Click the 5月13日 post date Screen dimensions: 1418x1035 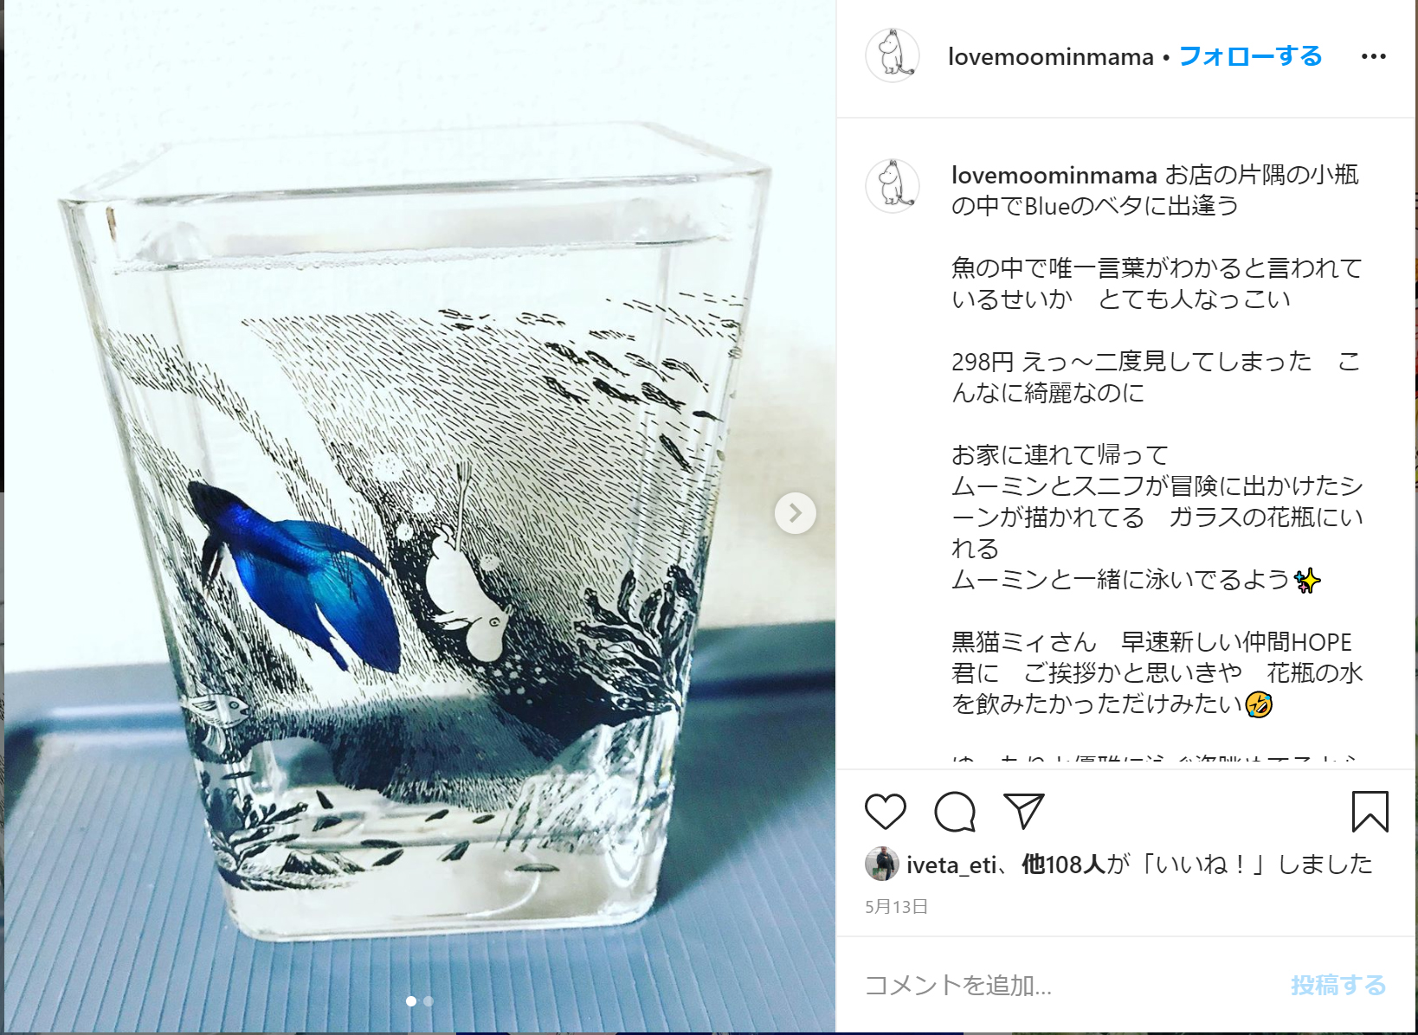point(896,907)
